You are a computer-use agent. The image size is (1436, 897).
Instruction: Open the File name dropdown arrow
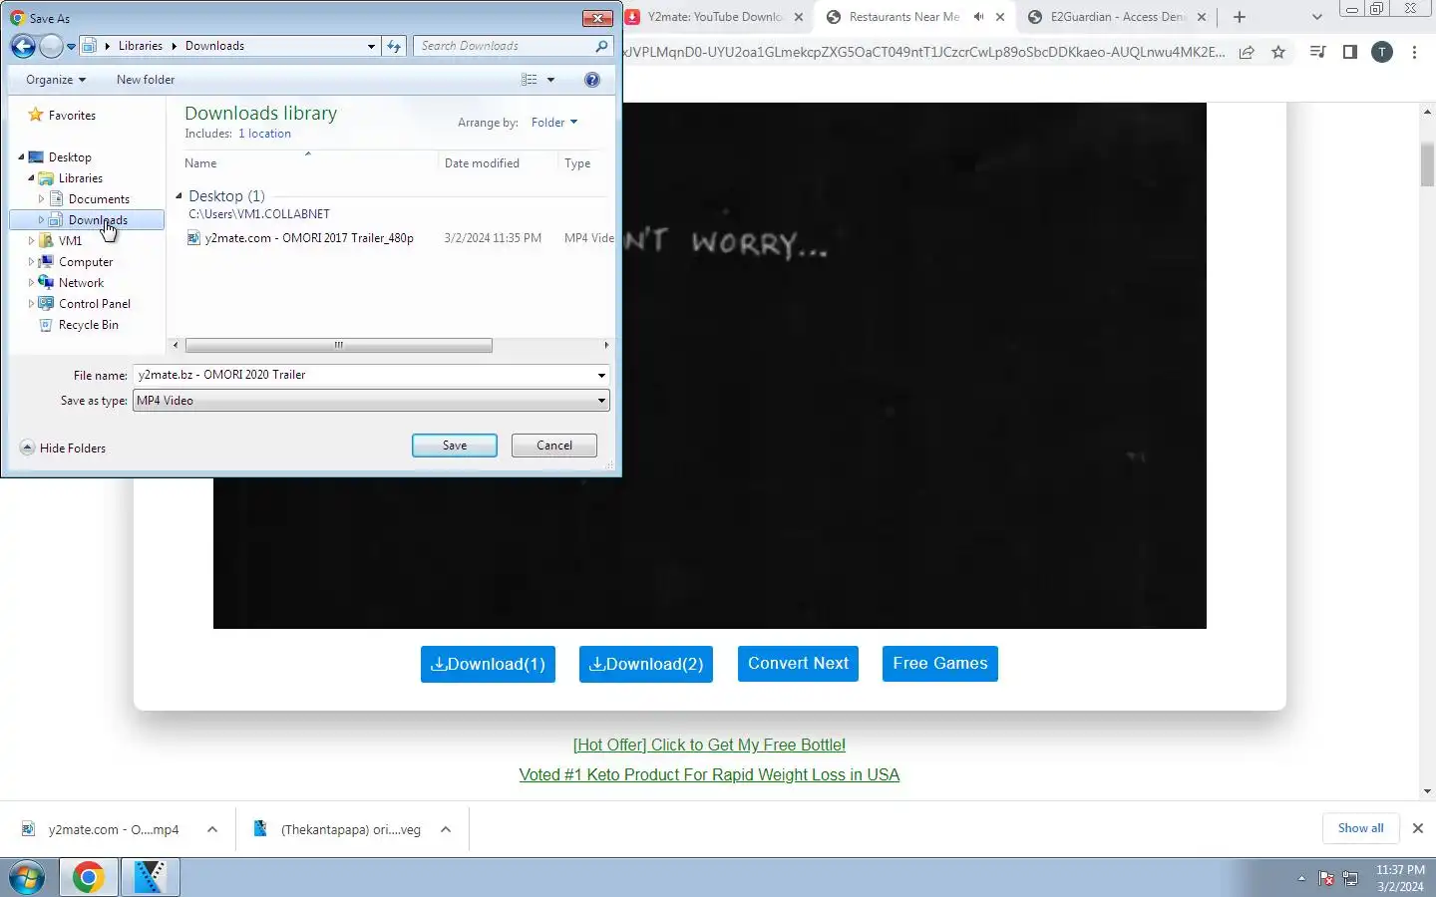coord(601,375)
